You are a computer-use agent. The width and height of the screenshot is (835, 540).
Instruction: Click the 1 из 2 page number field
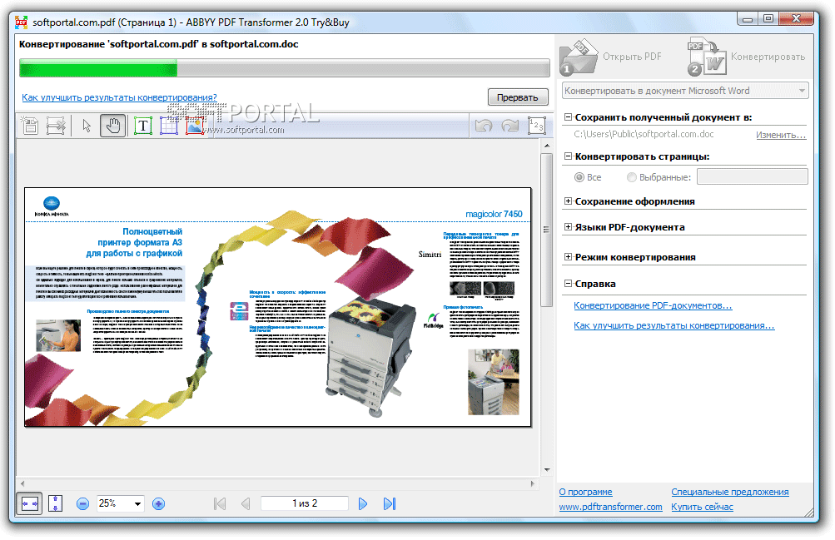(305, 504)
